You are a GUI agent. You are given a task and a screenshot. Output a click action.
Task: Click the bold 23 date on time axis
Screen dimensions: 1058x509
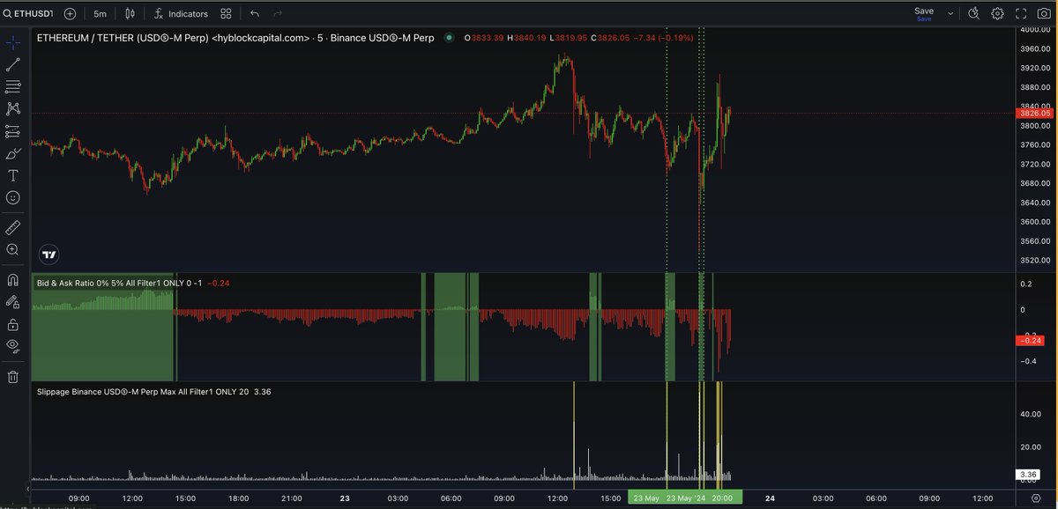click(x=344, y=498)
